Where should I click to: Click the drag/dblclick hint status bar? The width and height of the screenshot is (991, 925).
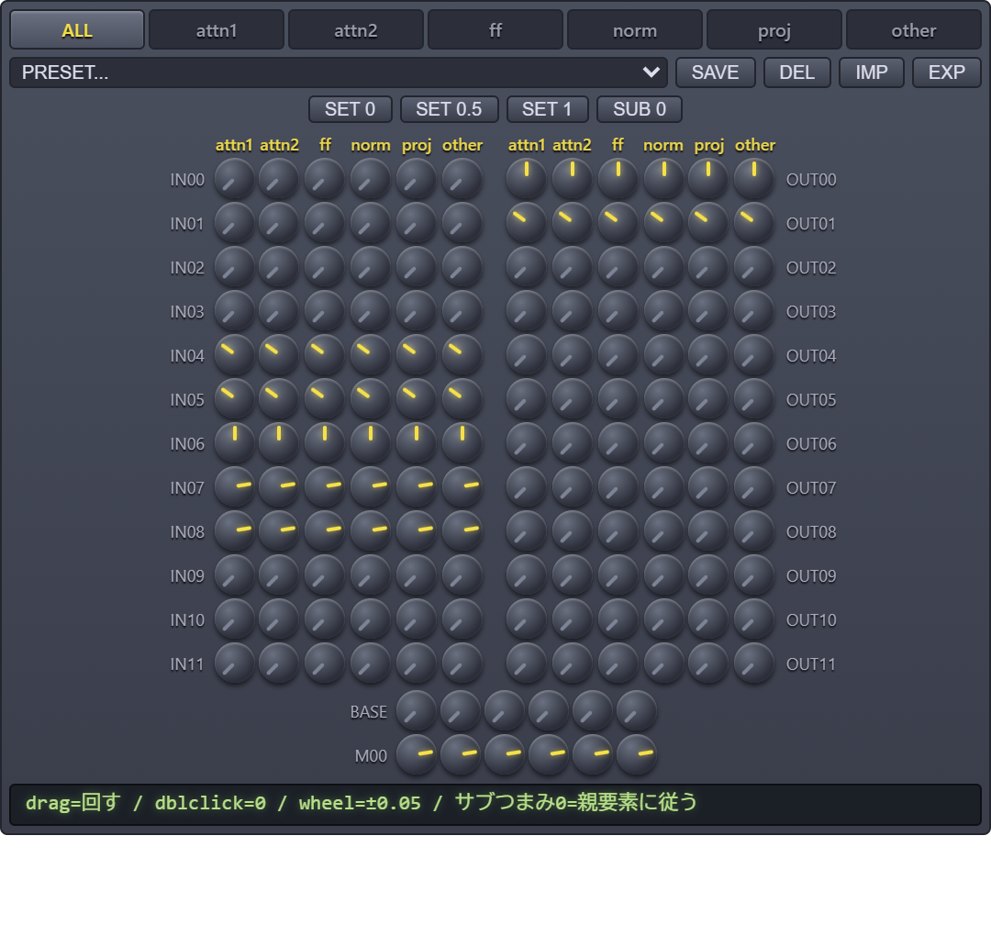click(495, 804)
